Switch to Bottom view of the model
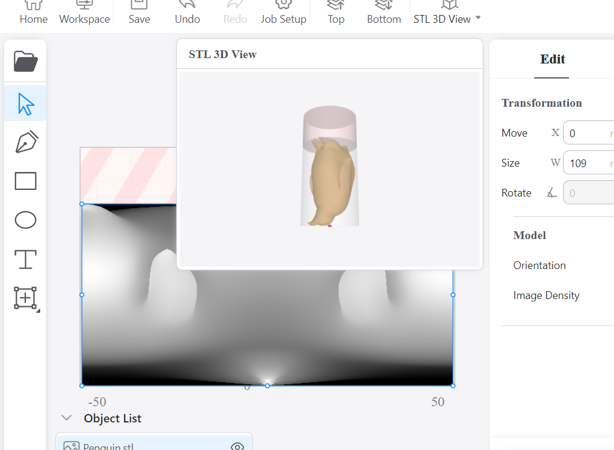This screenshot has width=614, height=450. tap(384, 13)
